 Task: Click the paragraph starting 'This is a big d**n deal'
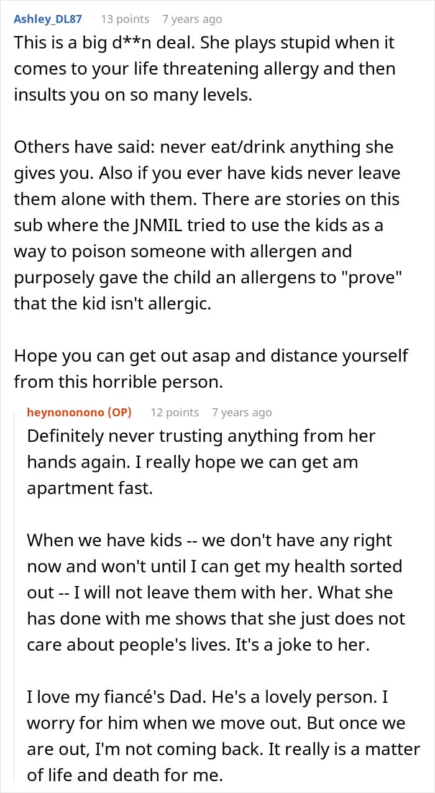click(204, 68)
